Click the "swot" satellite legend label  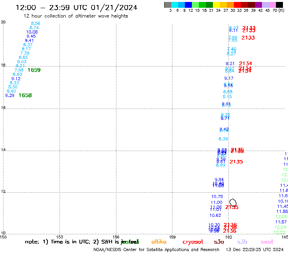[267, 242]
